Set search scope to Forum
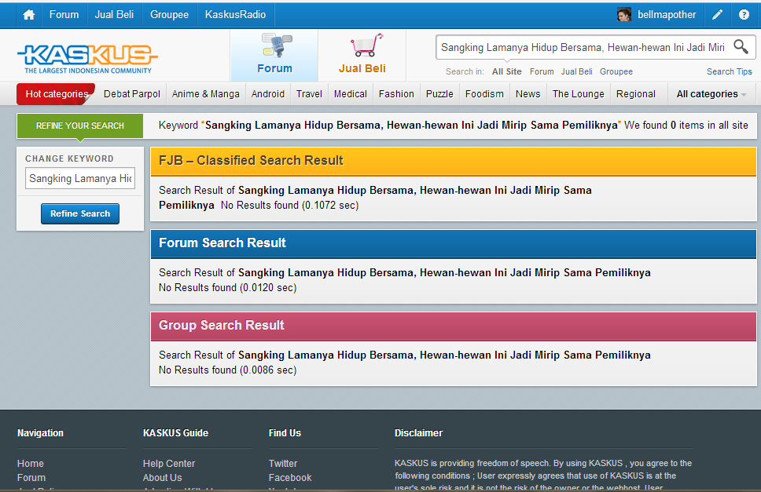Image resolution: width=761 pixels, height=492 pixels. 542,71
